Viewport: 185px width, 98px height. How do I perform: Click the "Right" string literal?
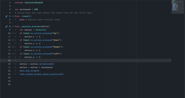57,47
